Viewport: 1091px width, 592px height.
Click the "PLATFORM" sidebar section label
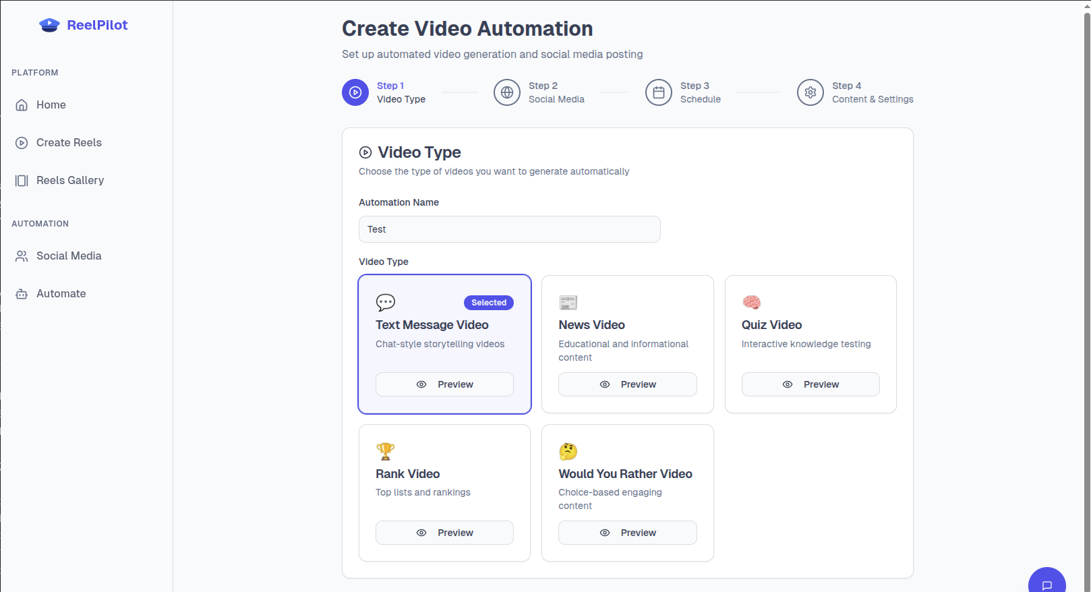pyautogui.click(x=35, y=73)
